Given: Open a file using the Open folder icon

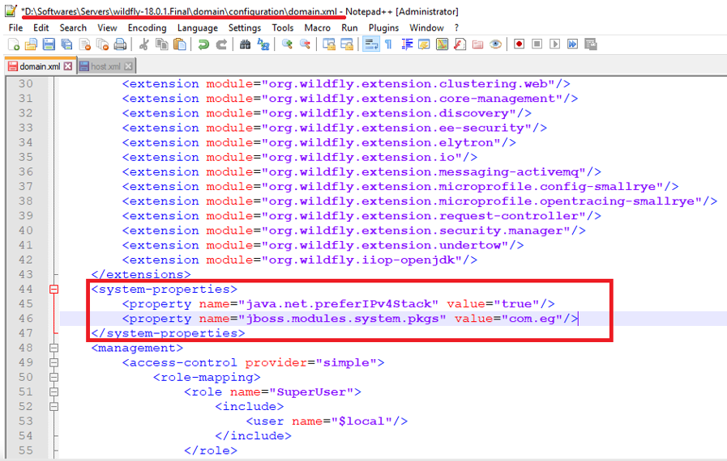Looking at the screenshot, I should pos(31,44).
